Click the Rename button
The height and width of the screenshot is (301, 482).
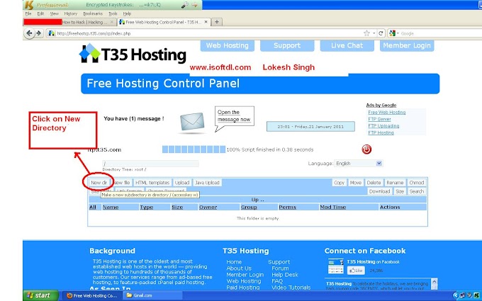(395, 183)
